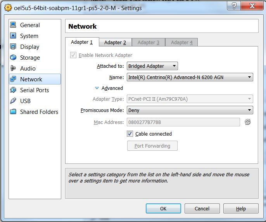This screenshot has width=266, height=222.
Task: Click the Port Forwarding button
Action: [x=152, y=146]
